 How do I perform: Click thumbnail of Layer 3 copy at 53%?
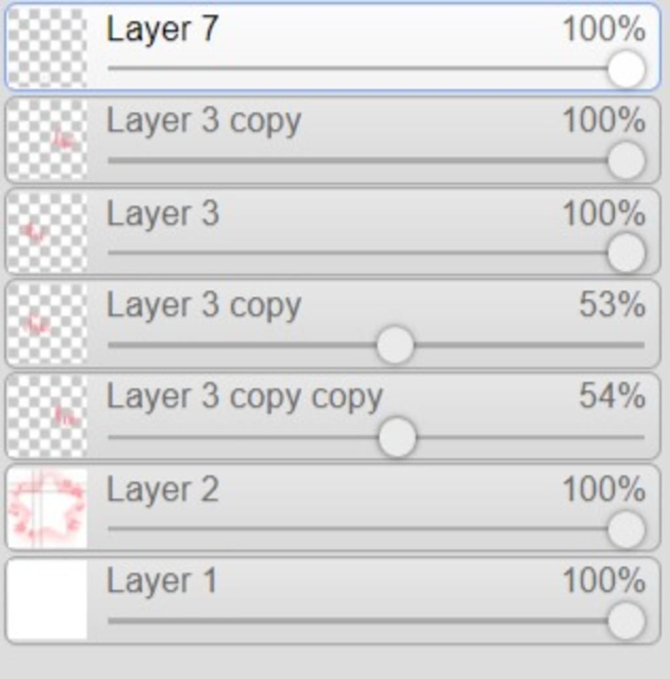pos(48,324)
